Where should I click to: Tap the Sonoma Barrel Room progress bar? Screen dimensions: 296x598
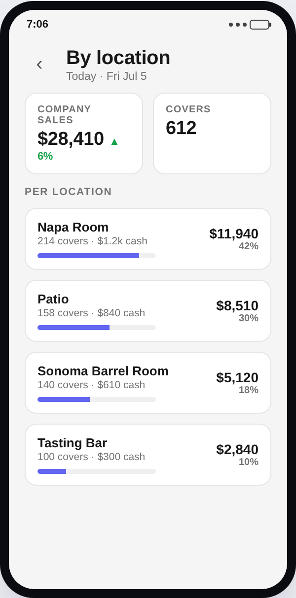point(97,399)
